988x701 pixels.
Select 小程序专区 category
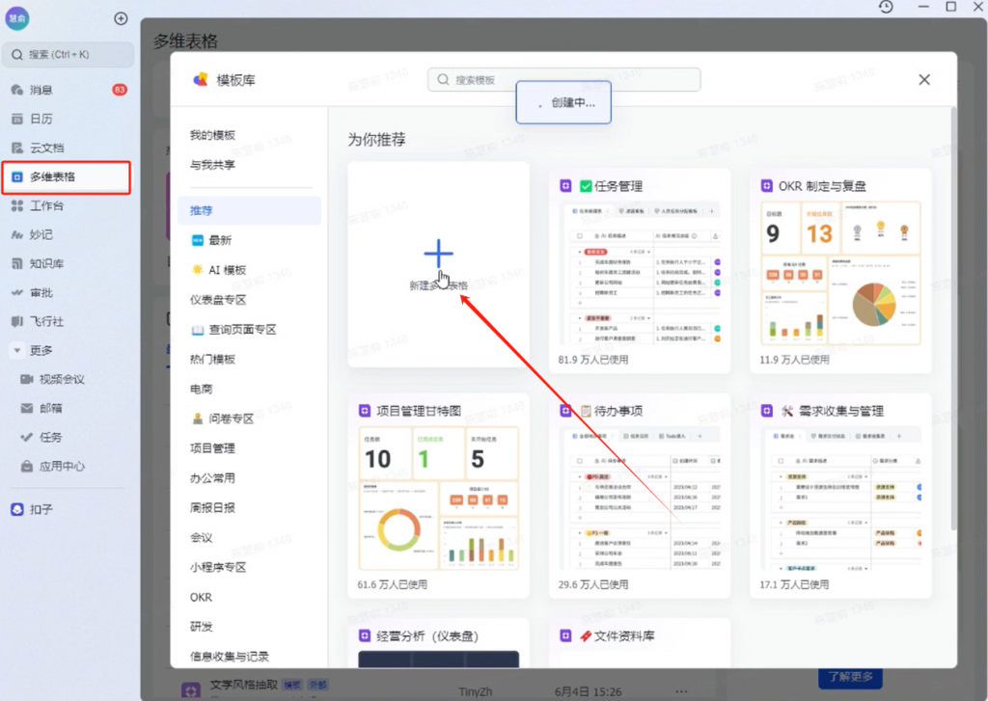click(218, 568)
